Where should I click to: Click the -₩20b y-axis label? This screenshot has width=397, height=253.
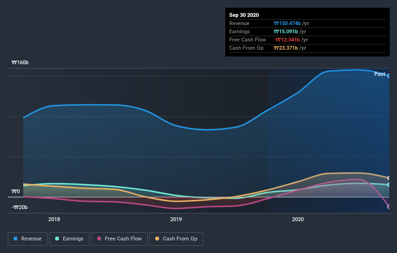tap(19, 207)
